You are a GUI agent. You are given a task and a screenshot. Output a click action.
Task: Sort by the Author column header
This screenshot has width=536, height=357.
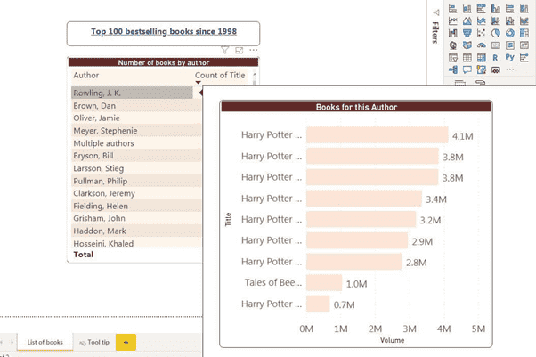tap(85, 76)
